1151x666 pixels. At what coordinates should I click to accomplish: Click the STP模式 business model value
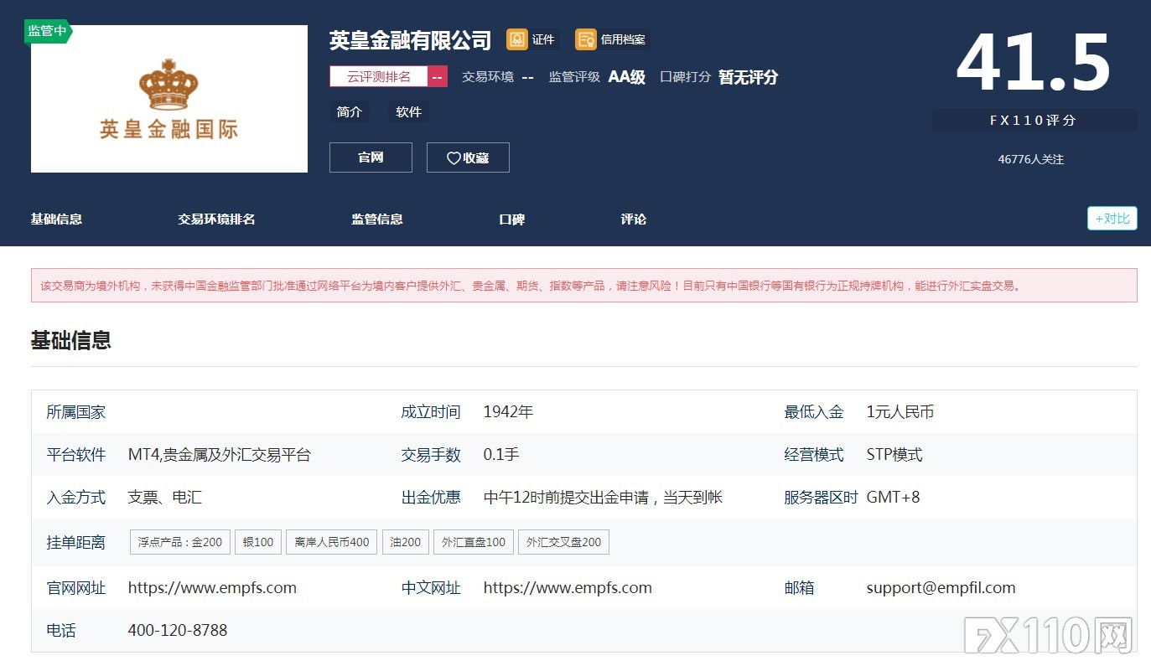[x=894, y=455]
